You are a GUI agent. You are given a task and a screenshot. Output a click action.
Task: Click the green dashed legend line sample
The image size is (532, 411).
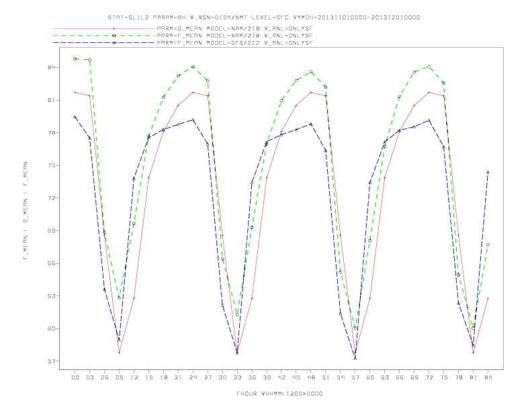tap(104, 36)
